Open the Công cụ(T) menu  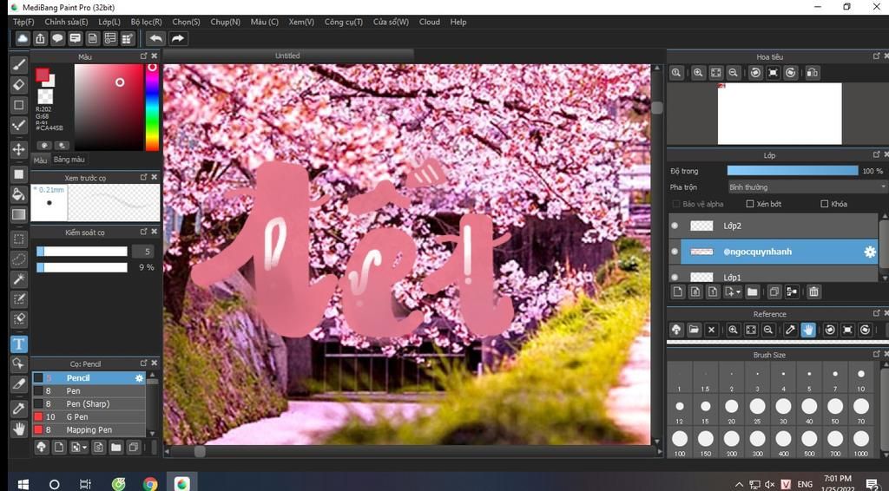(x=344, y=22)
